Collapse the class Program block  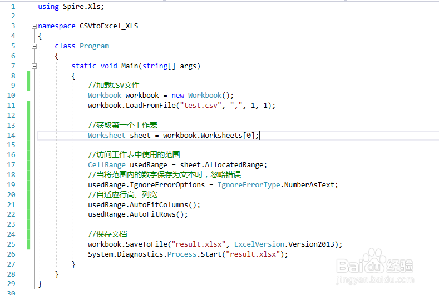point(34,47)
